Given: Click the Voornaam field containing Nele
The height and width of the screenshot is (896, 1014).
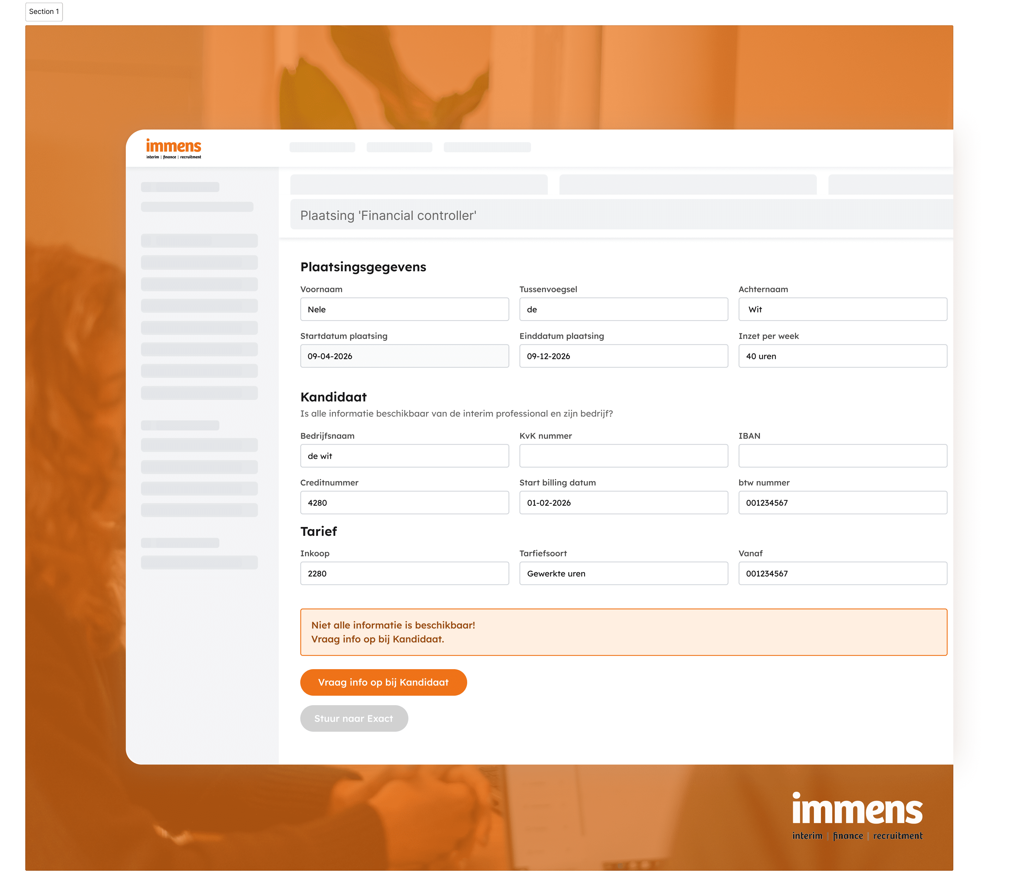Looking at the screenshot, I should [x=404, y=309].
